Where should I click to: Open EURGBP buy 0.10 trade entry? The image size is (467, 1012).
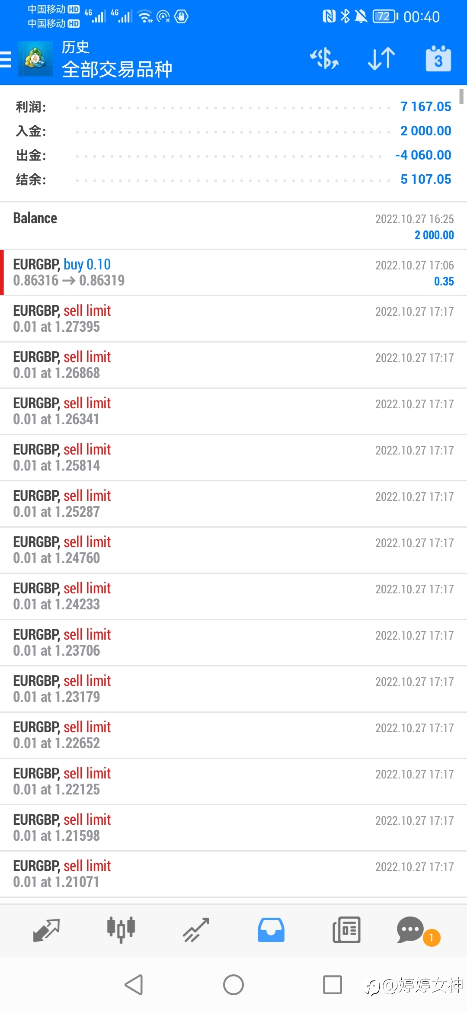[x=233, y=272]
